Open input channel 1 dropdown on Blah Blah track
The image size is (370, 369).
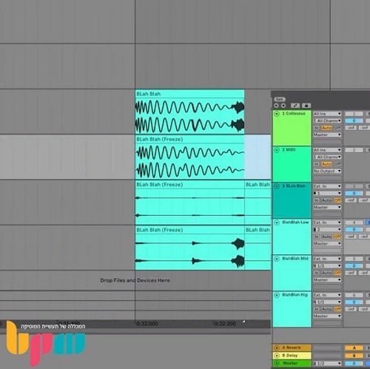tap(327, 193)
